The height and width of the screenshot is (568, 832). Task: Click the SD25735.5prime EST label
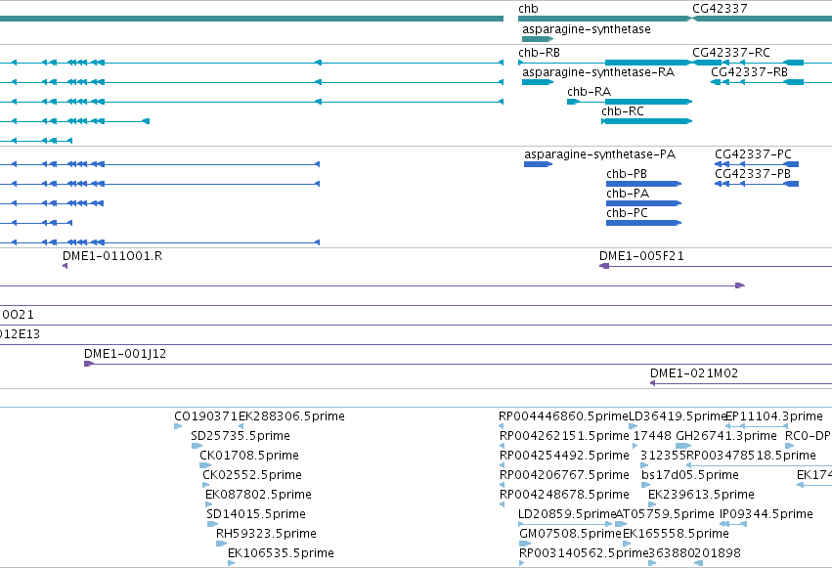[x=241, y=436]
